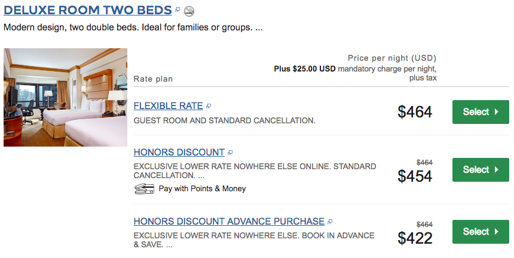The image size is (514, 258).
Task: Click the $422 advance purchase price
Action: pos(415,238)
